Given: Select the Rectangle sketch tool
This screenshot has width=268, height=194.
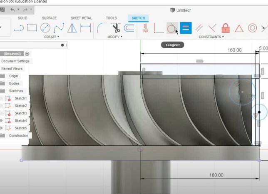Looking at the screenshot, I should (x=32, y=28).
